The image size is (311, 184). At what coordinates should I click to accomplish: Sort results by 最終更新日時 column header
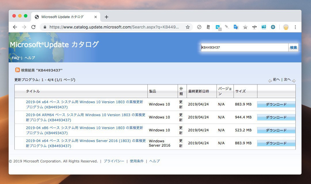coord(198,91)
